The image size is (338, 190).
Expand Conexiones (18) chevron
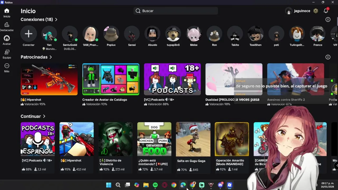click(56, 20)
